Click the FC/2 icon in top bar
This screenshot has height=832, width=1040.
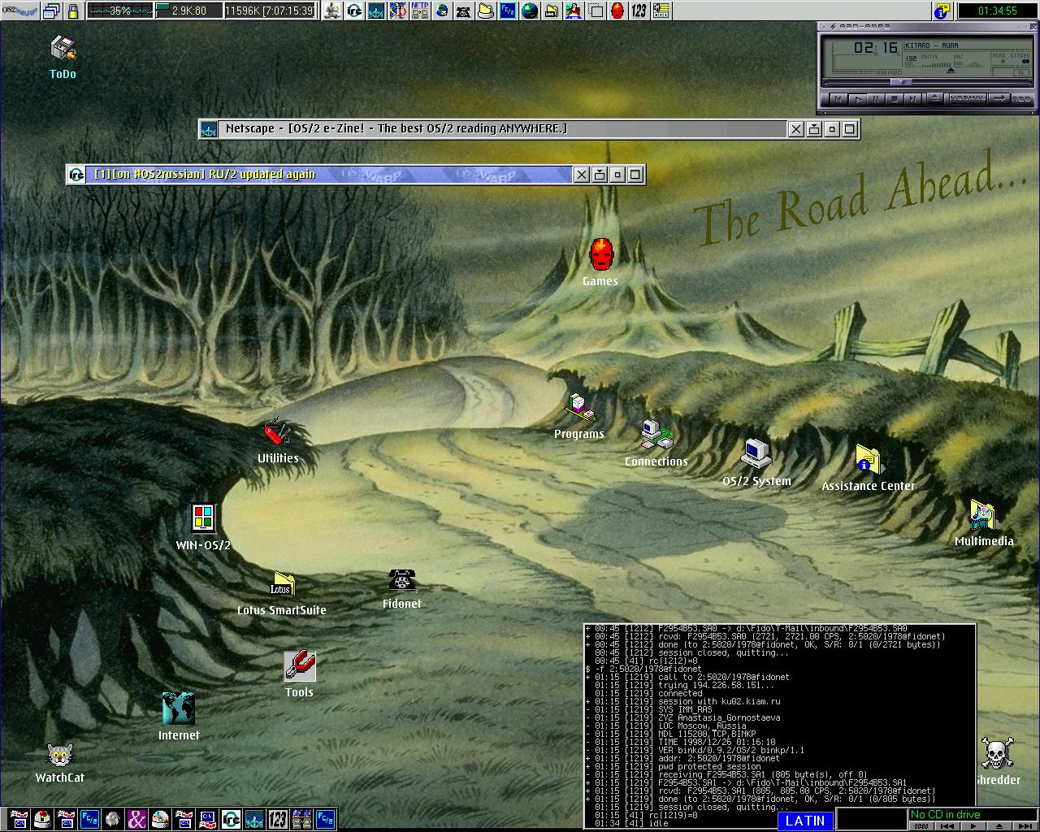coord(508,11)
